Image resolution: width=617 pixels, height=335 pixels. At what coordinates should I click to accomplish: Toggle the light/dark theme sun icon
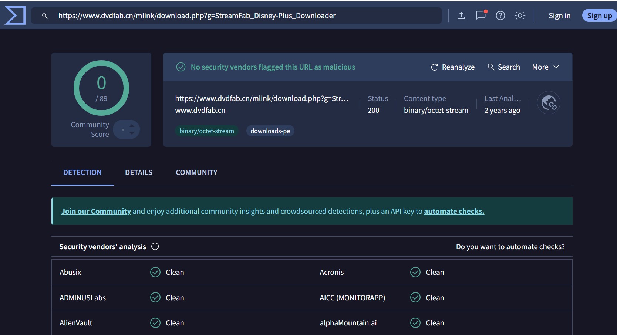[520, 16]
